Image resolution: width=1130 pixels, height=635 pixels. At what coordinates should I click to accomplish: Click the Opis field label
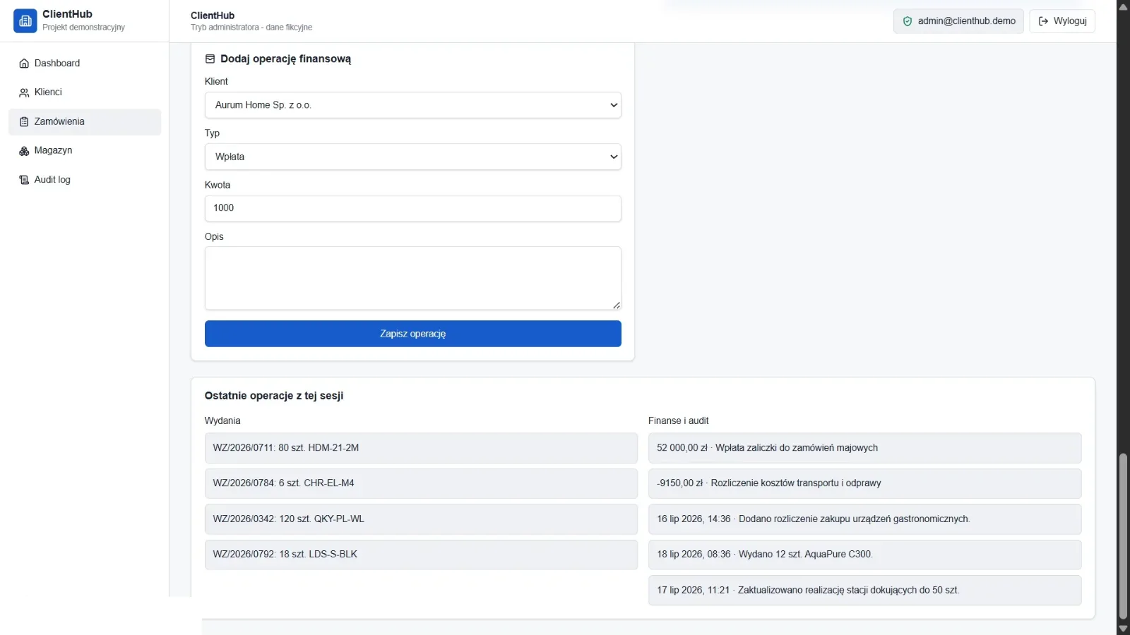point(214,236)
